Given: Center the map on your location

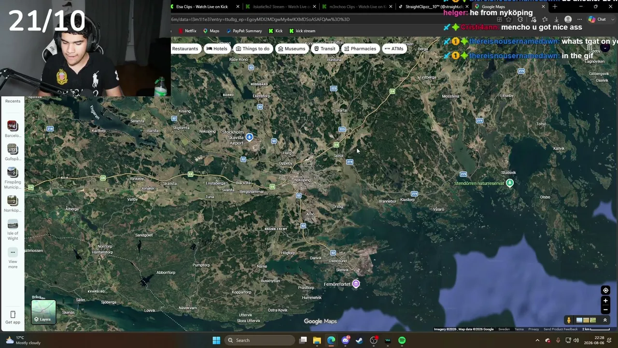Looking at the screenshot, I should (605, 290).
